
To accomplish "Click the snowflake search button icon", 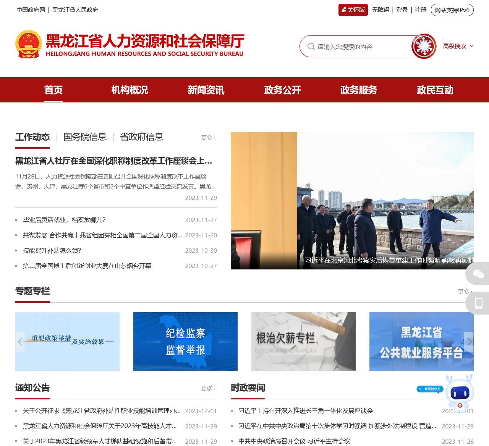I will pos(424,46).
